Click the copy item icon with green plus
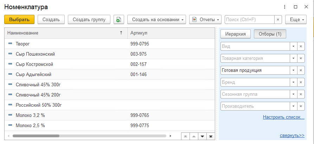314x144 pixels. pos(119,20)
